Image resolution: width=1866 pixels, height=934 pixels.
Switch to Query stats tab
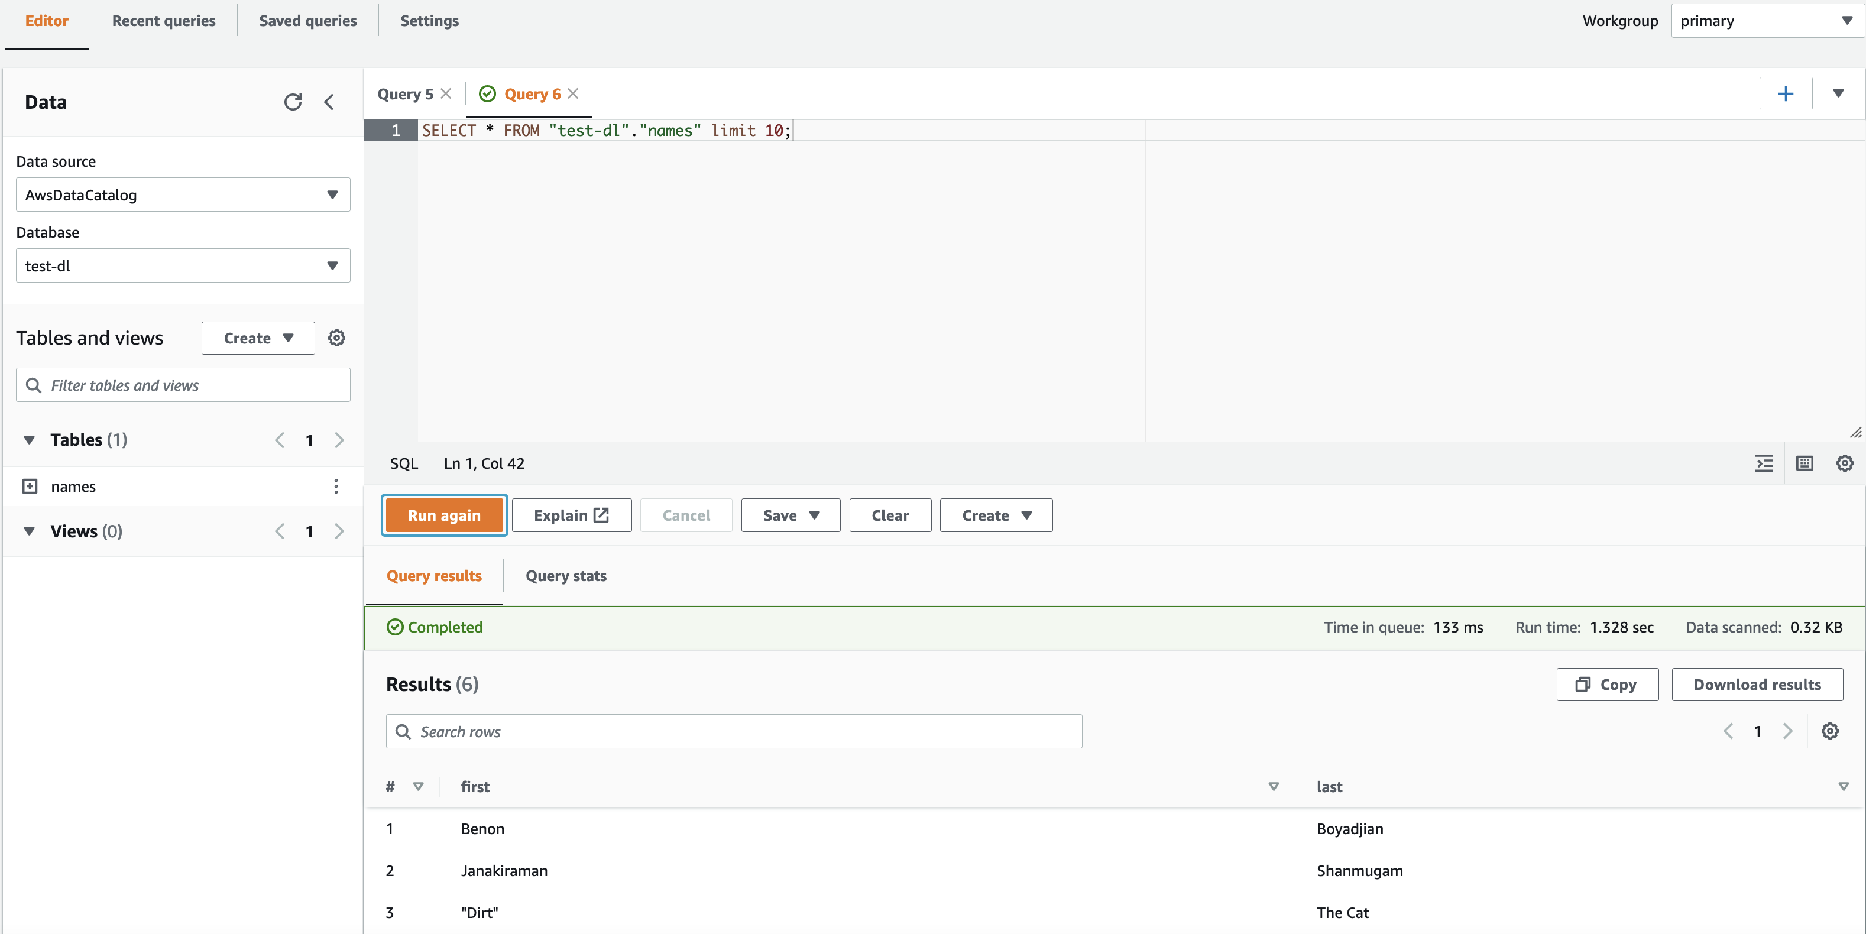coord(566,576)
